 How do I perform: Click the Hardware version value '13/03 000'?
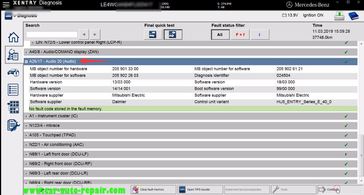click(121, 82)
